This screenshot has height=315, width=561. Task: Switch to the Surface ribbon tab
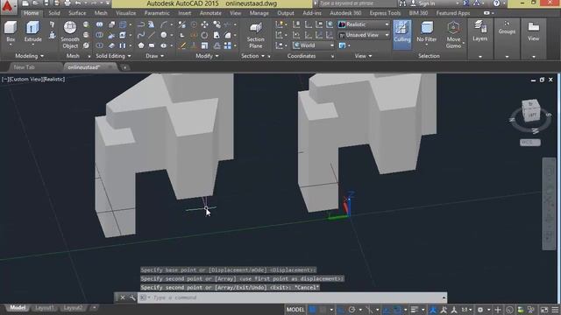point(77,13)
